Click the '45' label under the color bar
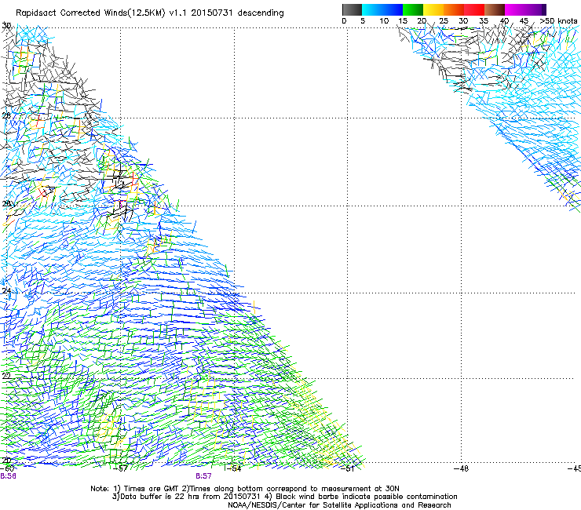 tap(524, 21)
